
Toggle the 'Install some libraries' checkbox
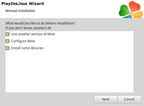tap(8, 48)
